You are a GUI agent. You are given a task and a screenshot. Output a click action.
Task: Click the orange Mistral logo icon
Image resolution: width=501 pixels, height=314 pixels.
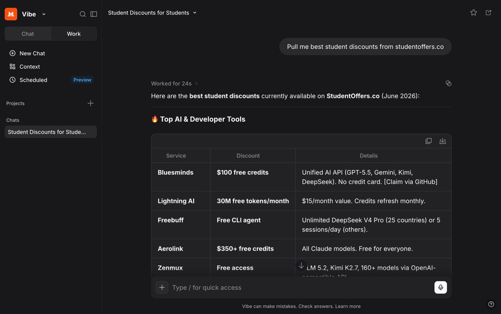click(11, 14)
